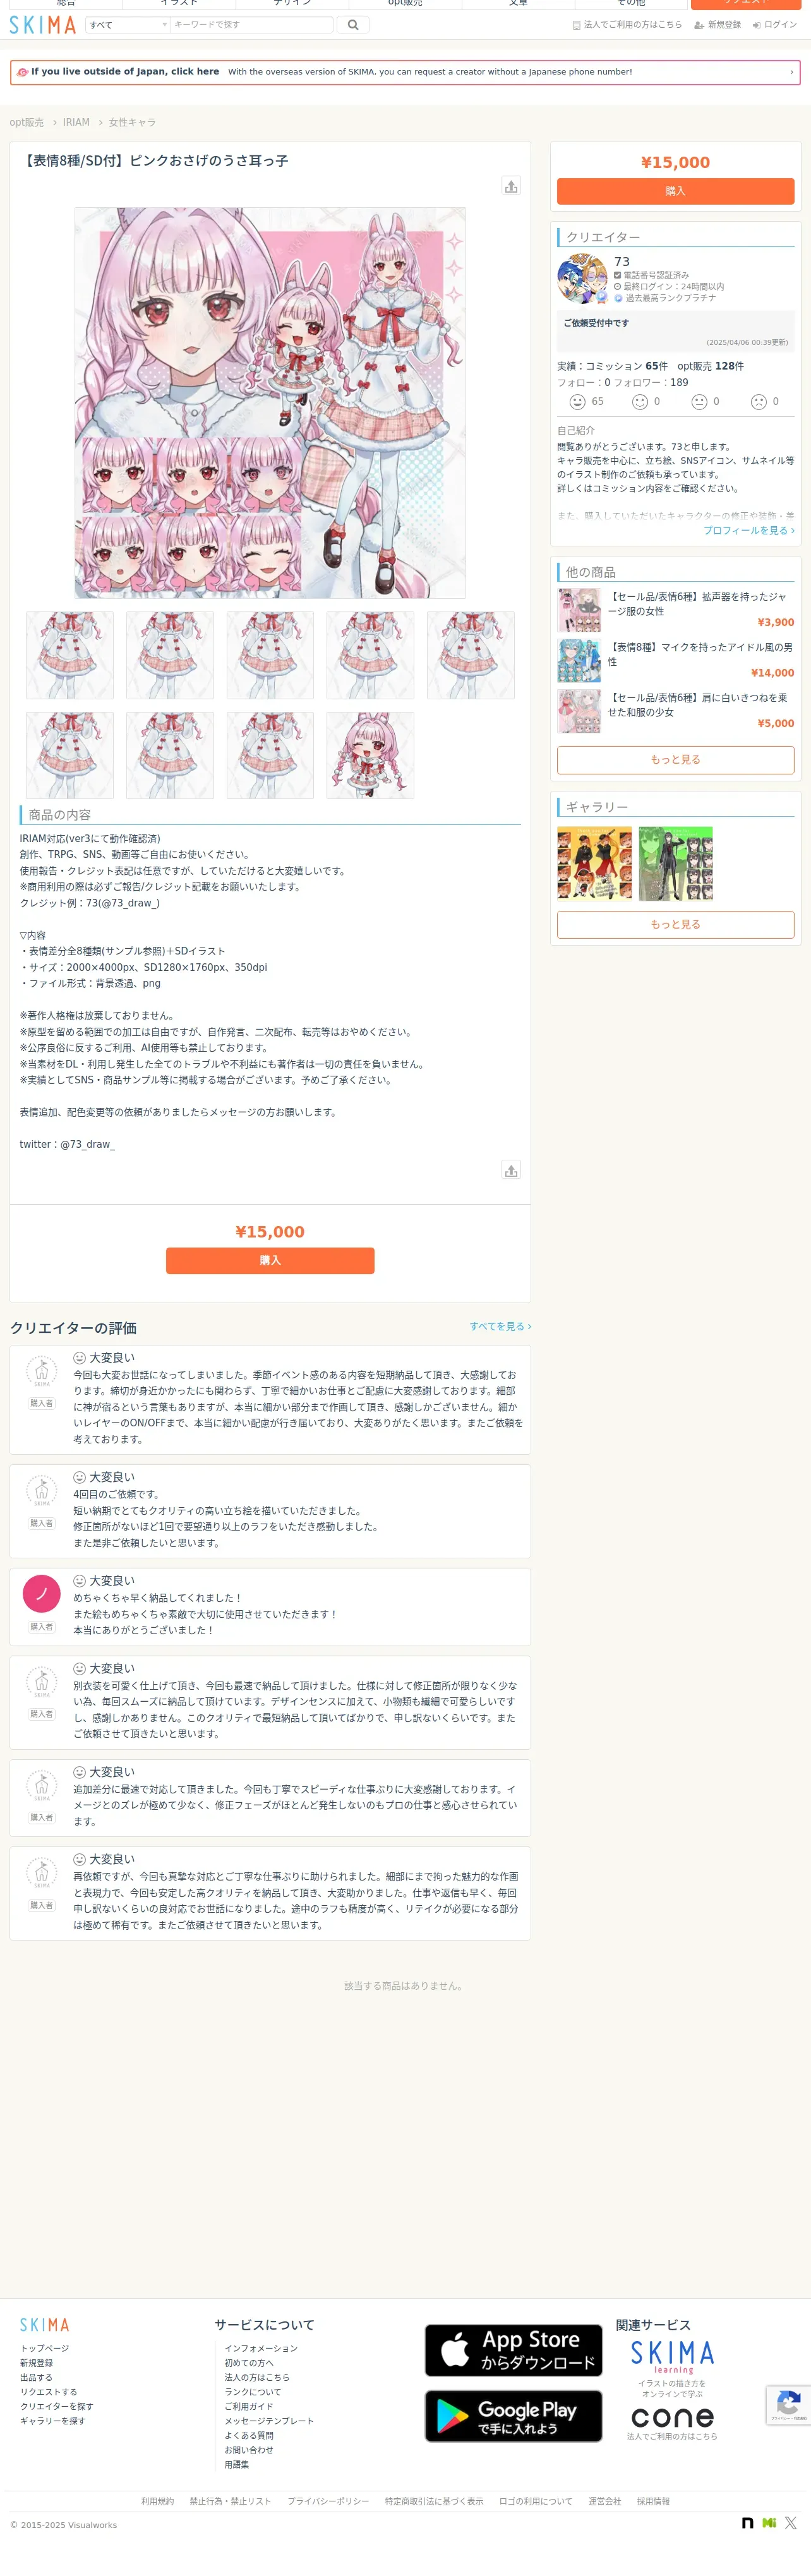The width and height of the screenshot is (811, 2576).
Task: Click the orange 購入 button beside price
Action: [675, 191]
